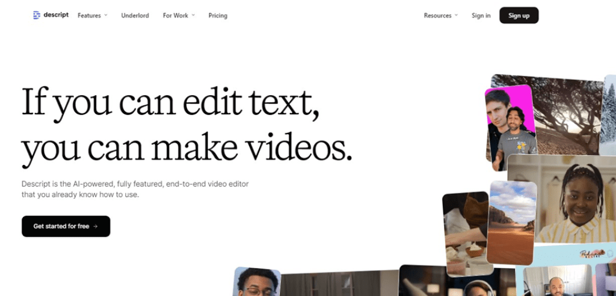Click the Sign in link
The width and height of the screenshot is (616, 296).
coord(481,16)
